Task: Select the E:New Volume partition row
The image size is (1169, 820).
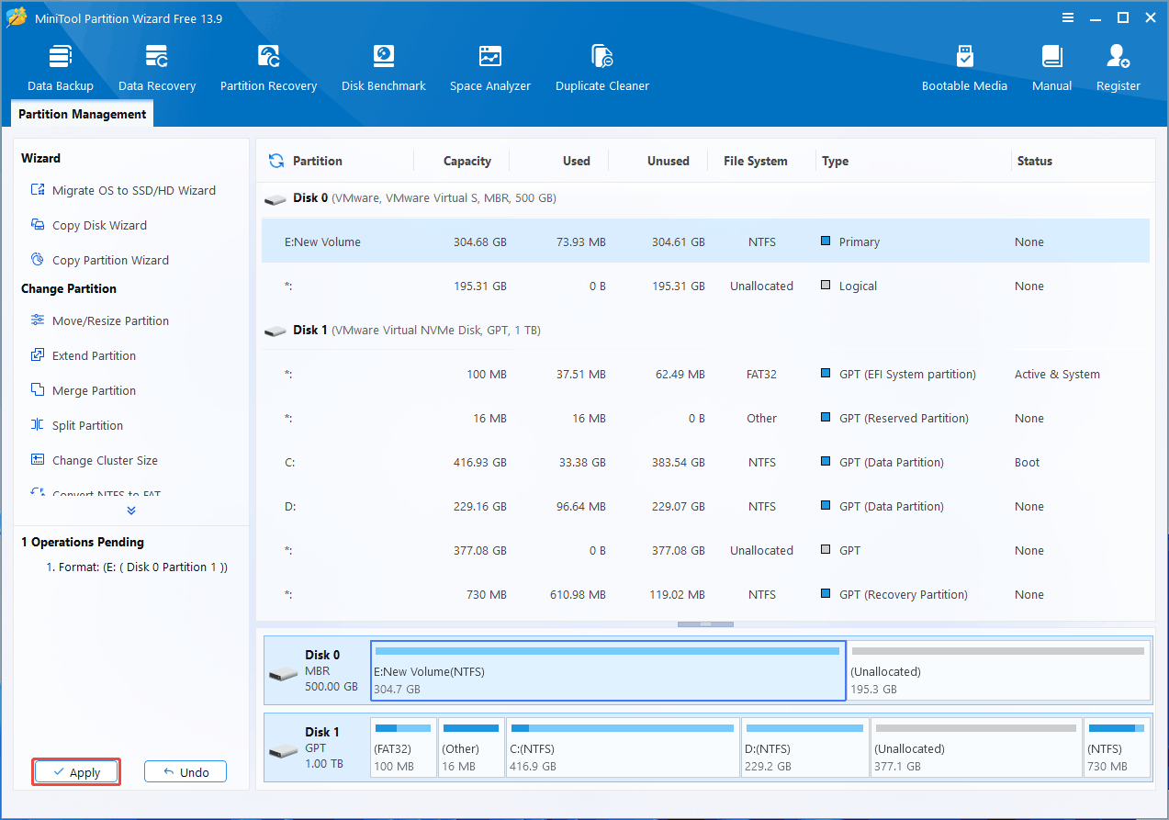Action: pos(705,242)
